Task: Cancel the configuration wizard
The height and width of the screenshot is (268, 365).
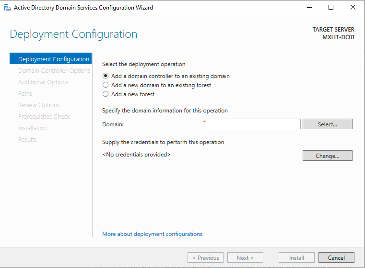Action: click(336, 257)
